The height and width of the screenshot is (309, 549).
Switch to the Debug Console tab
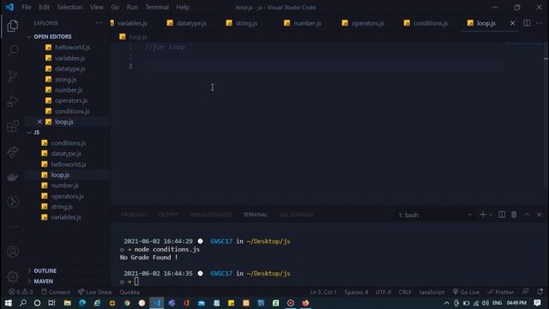coord(211,215)
